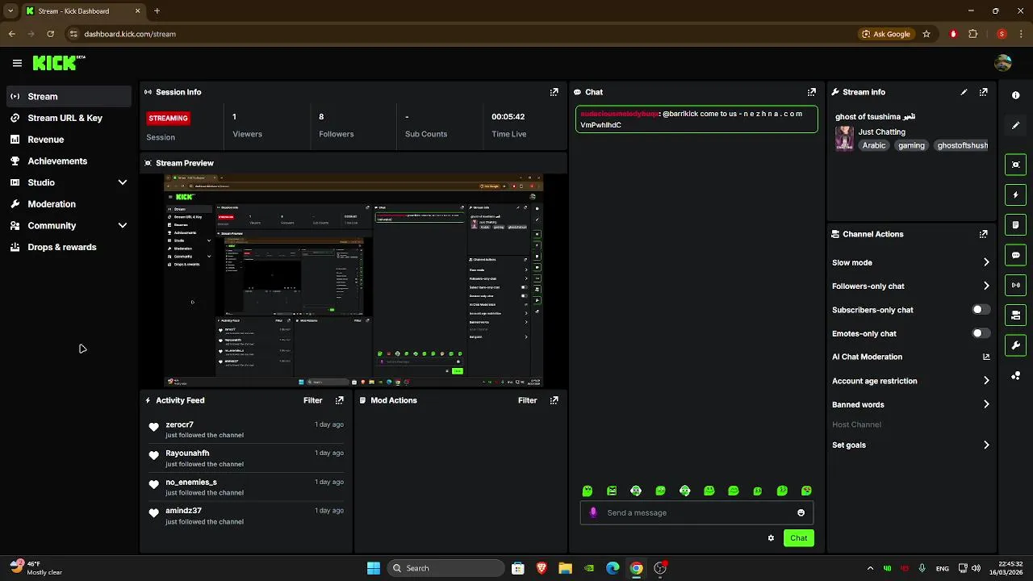Toggle the document mod-actions widget icon
The image size is (1033, 581).
[x=1016, y=224]
